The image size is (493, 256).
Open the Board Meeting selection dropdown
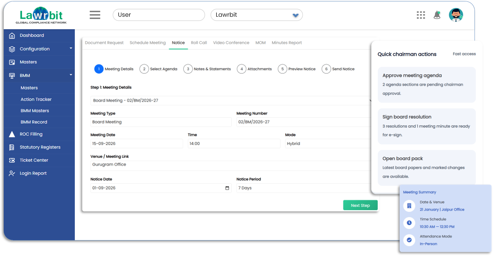(x=231, y=101)
